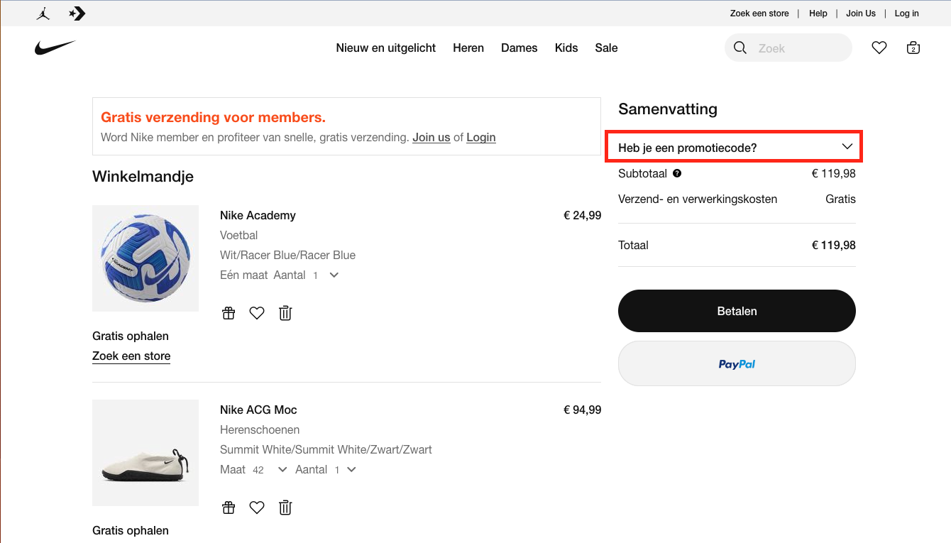The height and width of the screenshot is (543, 951).
Task: Open the Heren menu
Action: click(468, 48)
